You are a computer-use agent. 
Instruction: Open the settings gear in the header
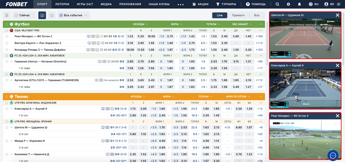coord(288,4)
